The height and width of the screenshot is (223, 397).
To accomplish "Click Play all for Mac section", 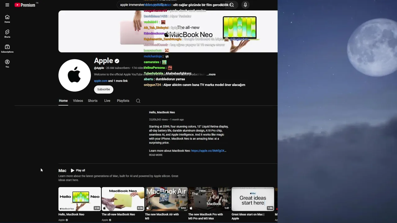I will point(78,170).
